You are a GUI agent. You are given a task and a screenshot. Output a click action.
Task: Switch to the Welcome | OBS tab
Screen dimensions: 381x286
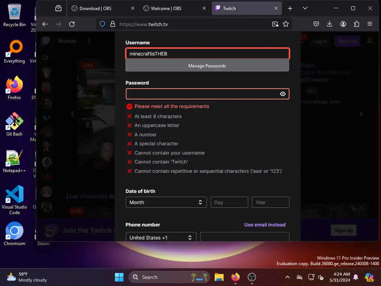click(x=175, y=8)
